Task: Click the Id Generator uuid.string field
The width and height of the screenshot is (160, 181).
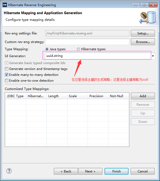Action: pyautogui.click(x=98, y=56)
